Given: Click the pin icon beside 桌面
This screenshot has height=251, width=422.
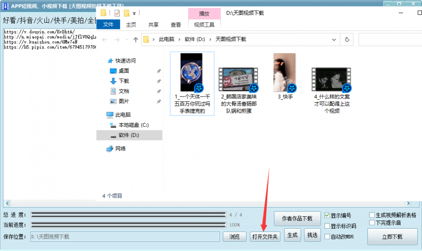Looking at the screenshot, I should [x=159, y=71].
